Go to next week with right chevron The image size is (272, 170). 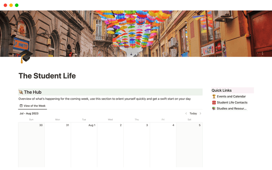201,113
